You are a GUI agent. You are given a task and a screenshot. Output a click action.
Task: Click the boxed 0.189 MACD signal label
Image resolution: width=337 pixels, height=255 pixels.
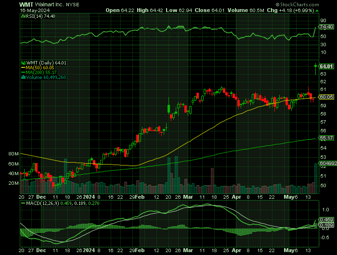pyautogui.click(x=326, y=225)
